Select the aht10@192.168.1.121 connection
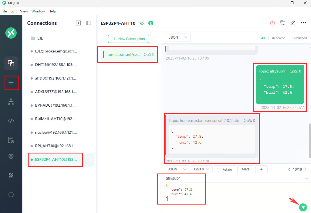 59,78
